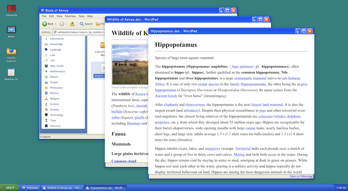Select the Technology icon in sidebar
The image size is (348, 191).
click(x=46, y=115)
